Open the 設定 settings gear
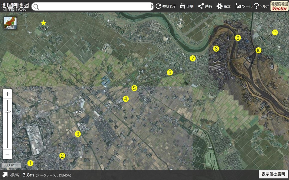The height and width of the screenshot is (180, 289). click(223, 6)
